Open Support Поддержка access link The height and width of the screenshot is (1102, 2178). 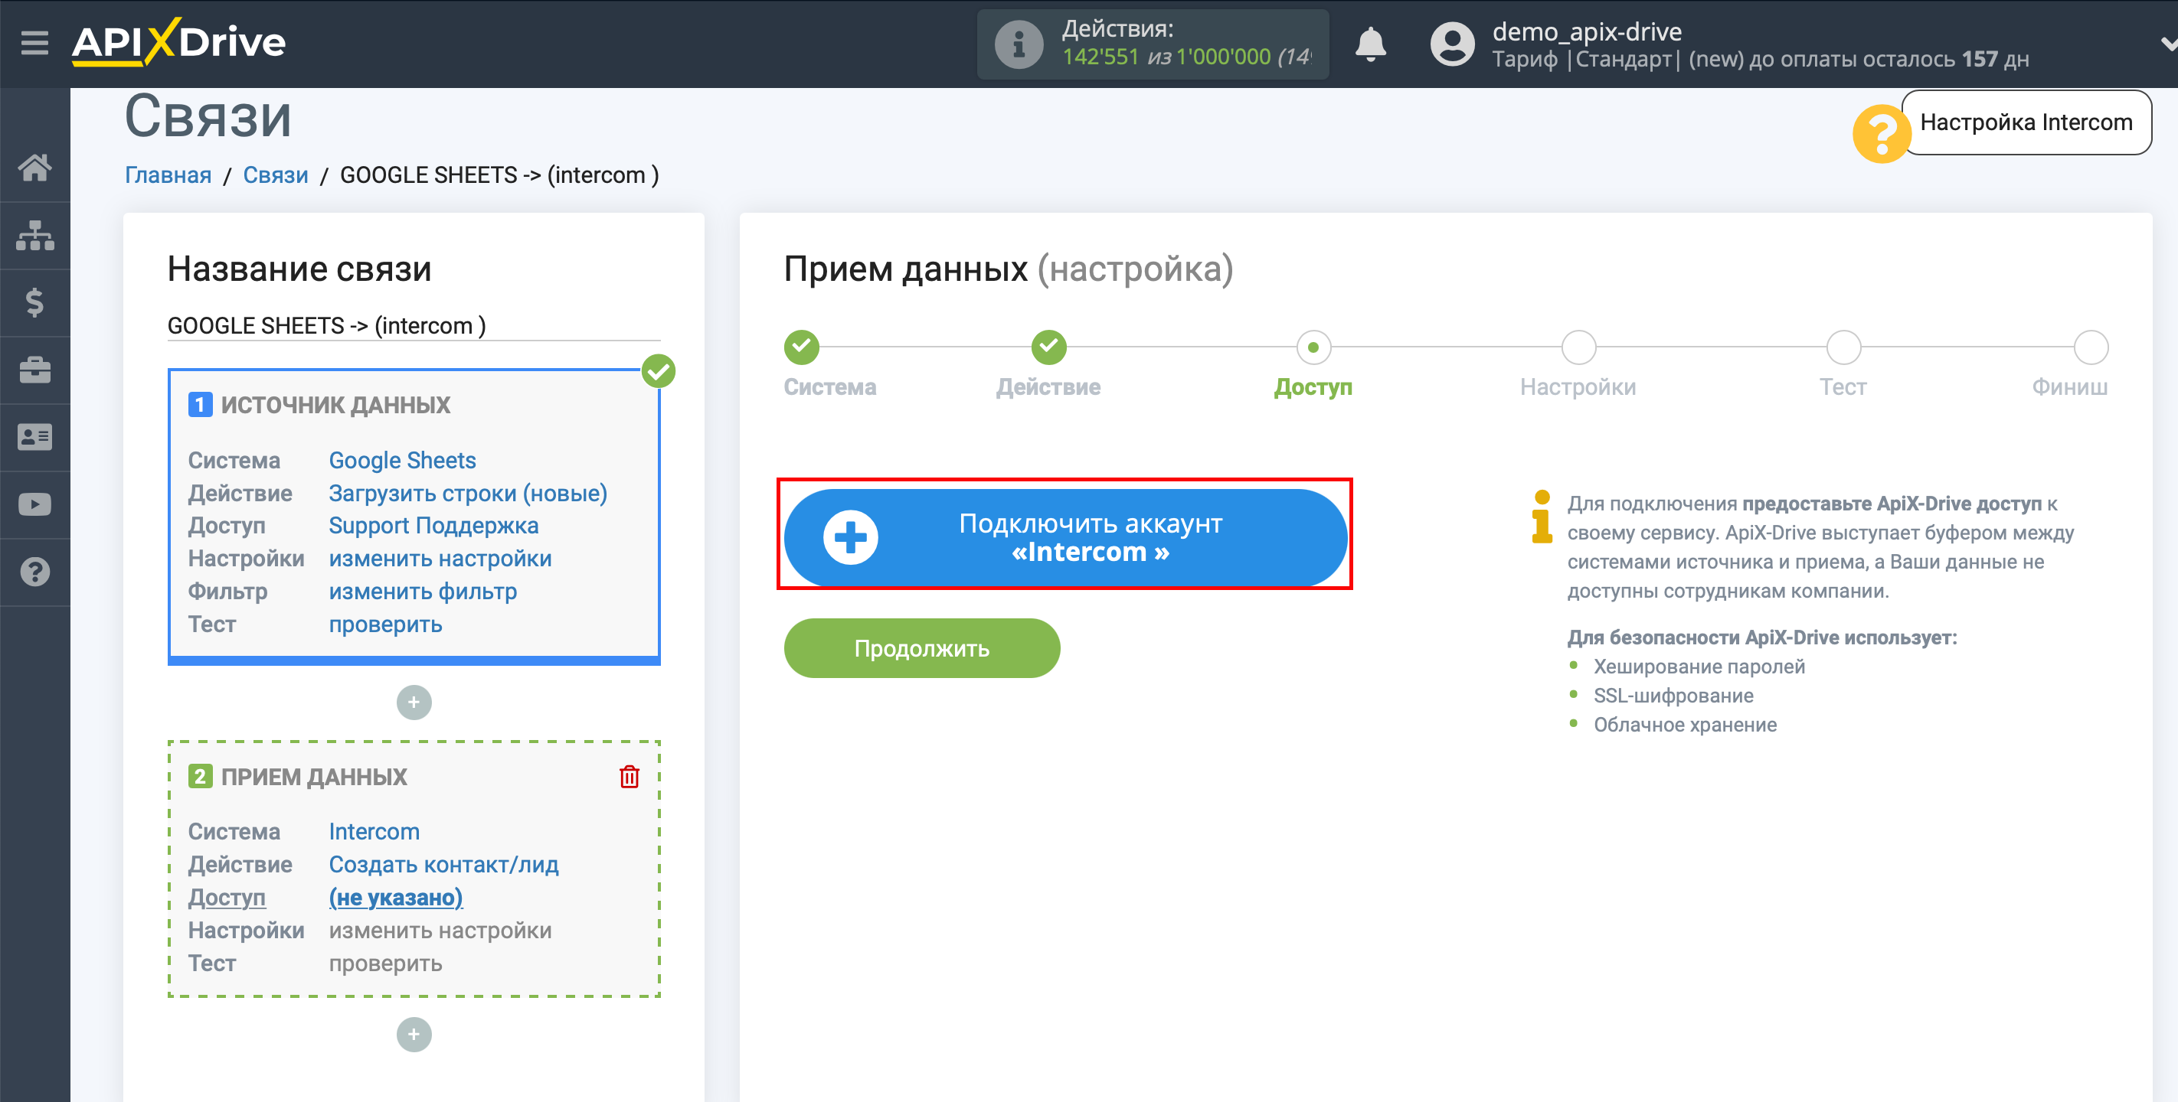[x=433, y=526]
